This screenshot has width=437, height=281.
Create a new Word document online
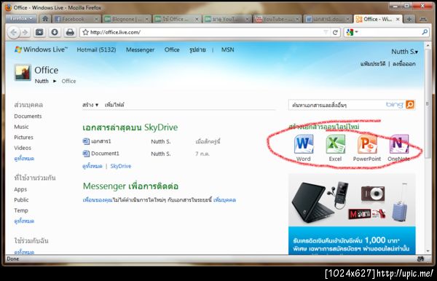coord(303,148)
